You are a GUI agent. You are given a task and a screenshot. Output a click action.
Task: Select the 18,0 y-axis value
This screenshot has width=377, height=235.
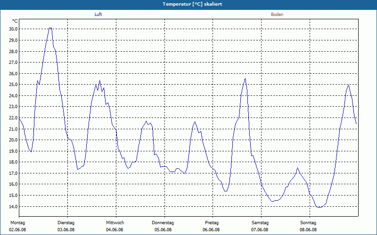pos(14,162)
